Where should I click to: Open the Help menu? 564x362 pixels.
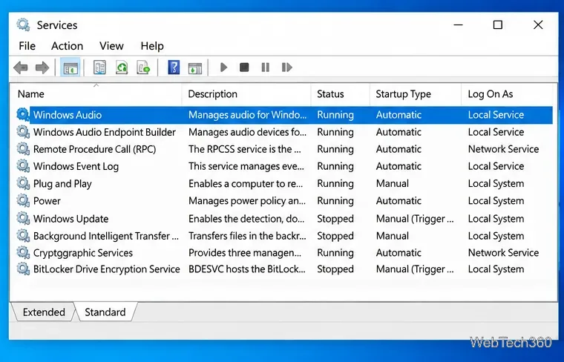tap(152, 46)
